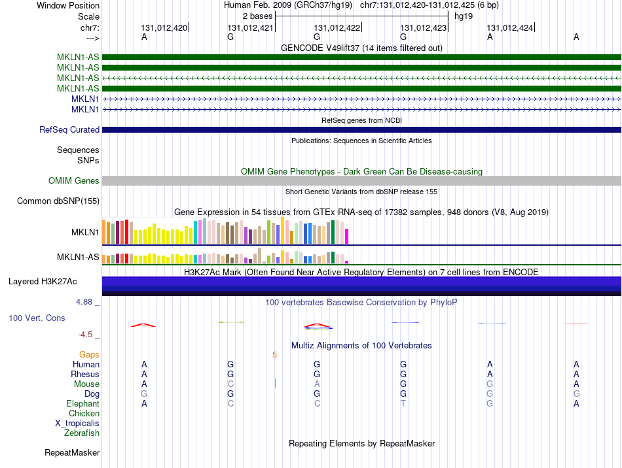The height and width of the screenshot is (468, 622).
Task: Open '100 vertebrates Basewise Conservation by PhyloP'
Action: pyautogui.click(x=361, y=303)
